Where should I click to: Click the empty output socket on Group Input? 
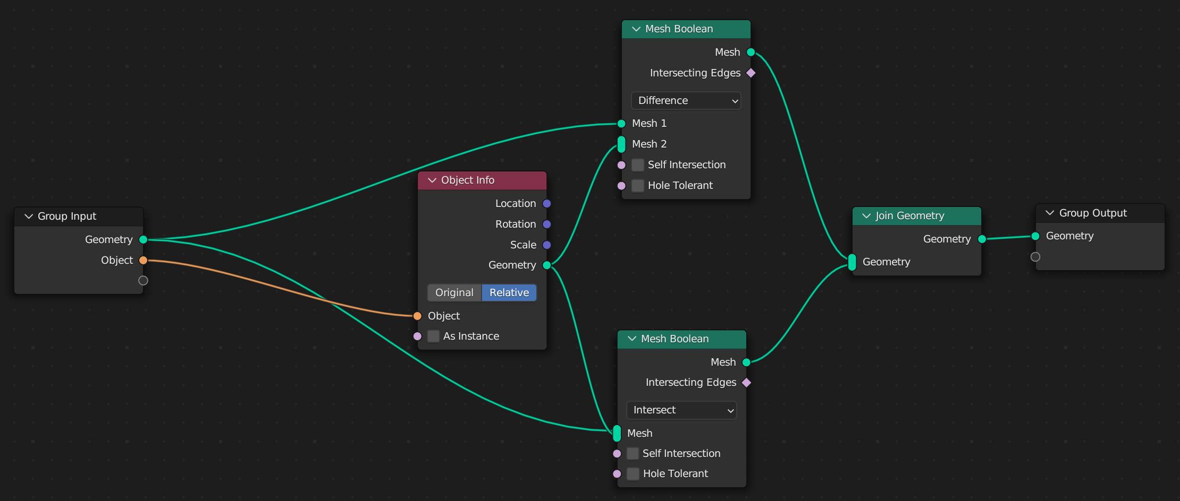[143, 280]
